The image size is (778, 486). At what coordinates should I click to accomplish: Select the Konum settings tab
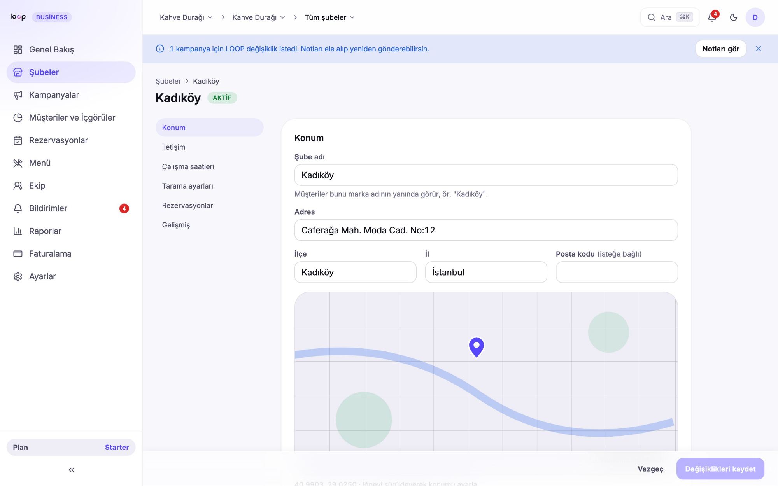coord(210,128)
